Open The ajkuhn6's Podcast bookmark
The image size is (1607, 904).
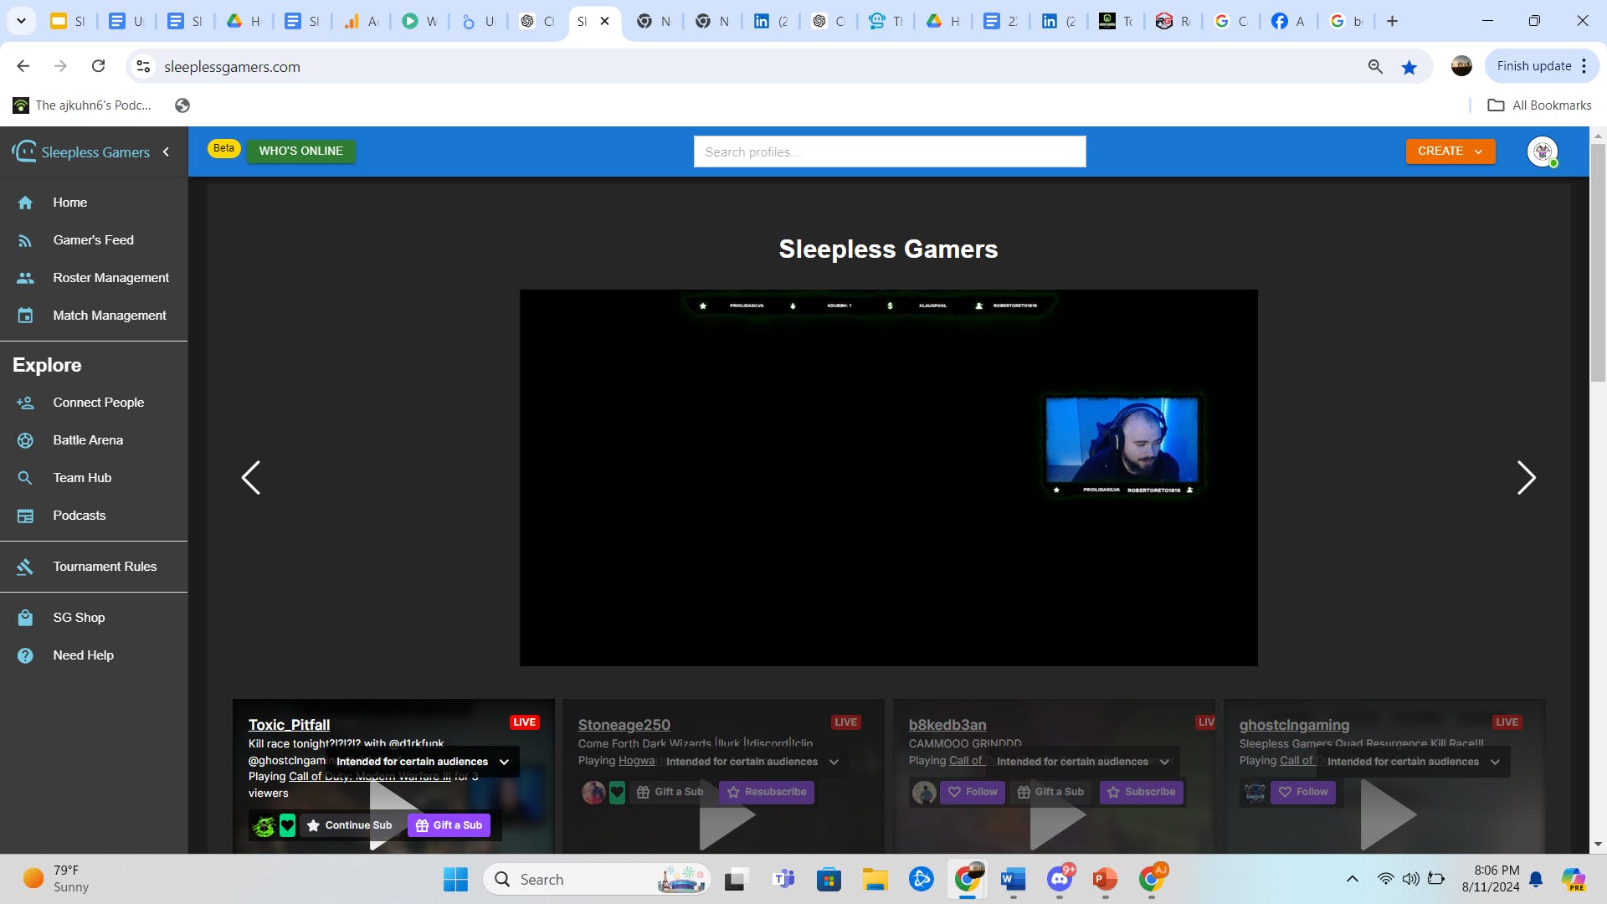[83, 105]
